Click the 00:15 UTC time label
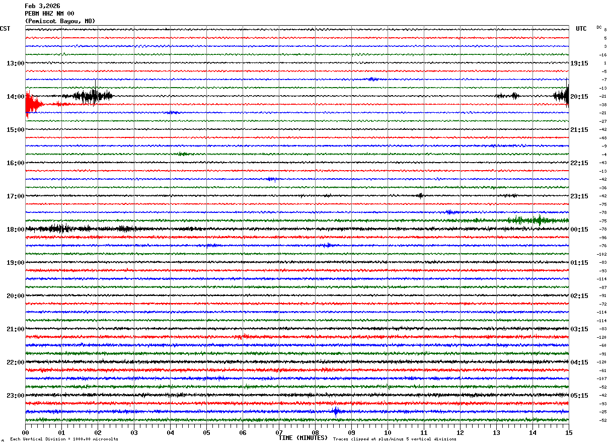This screenshot has height=446, width=609. [x=579, y=230]
